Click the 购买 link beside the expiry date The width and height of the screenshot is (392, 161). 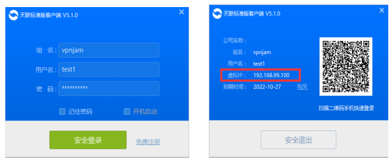(x=302, y=87)
